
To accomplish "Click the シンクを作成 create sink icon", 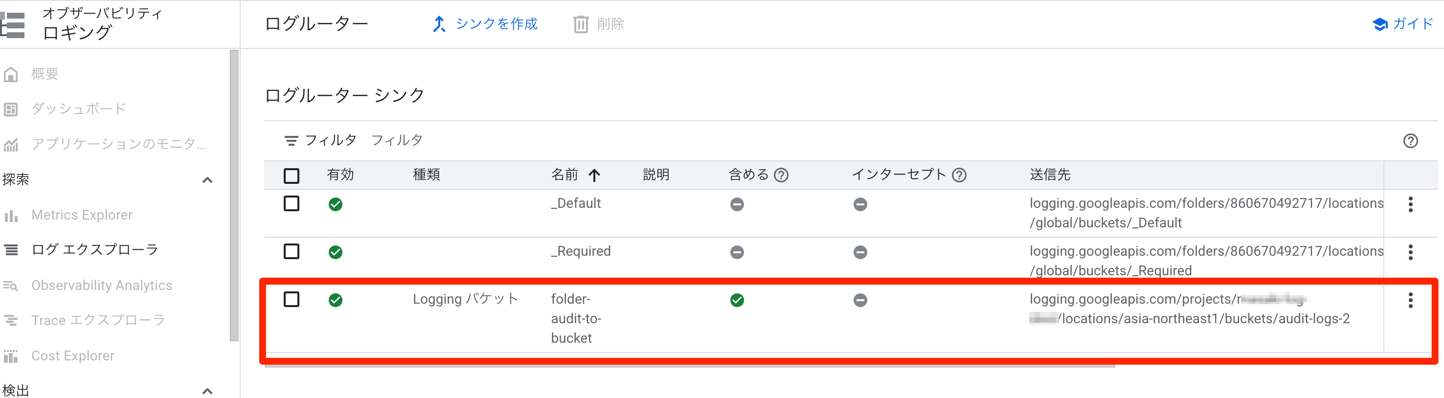I will tap(439, 24).
